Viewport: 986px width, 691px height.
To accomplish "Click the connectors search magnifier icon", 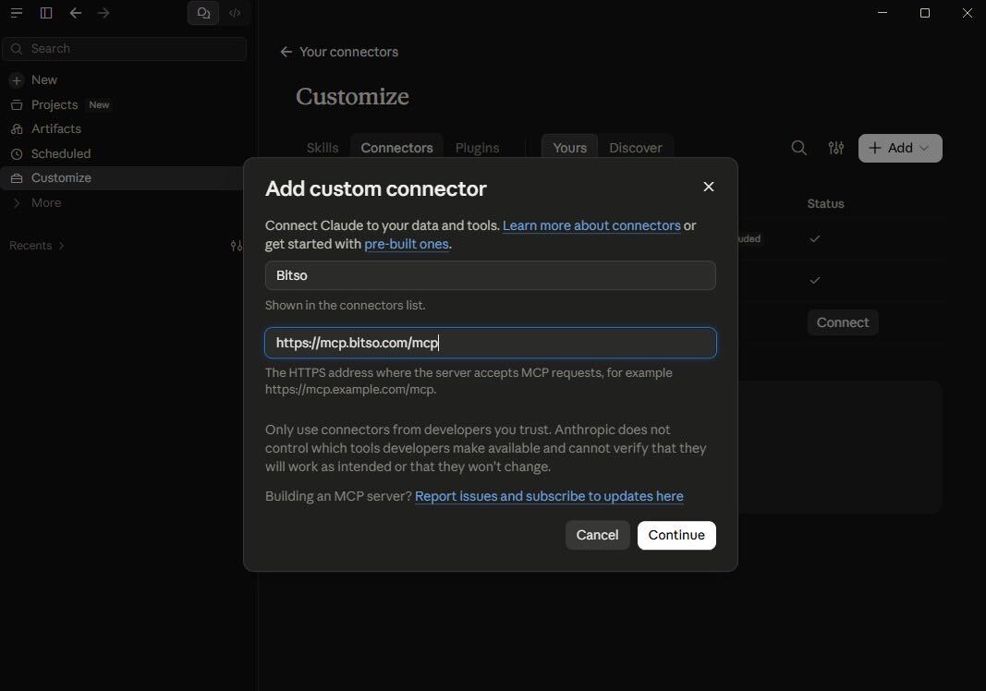I will coord(798,148).
